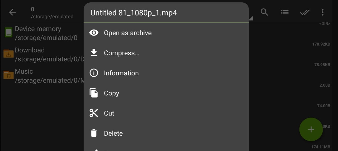Expand the path dropdown triangle in the toolbar
Screen dimensions: 338x151
tap(251, 18)
